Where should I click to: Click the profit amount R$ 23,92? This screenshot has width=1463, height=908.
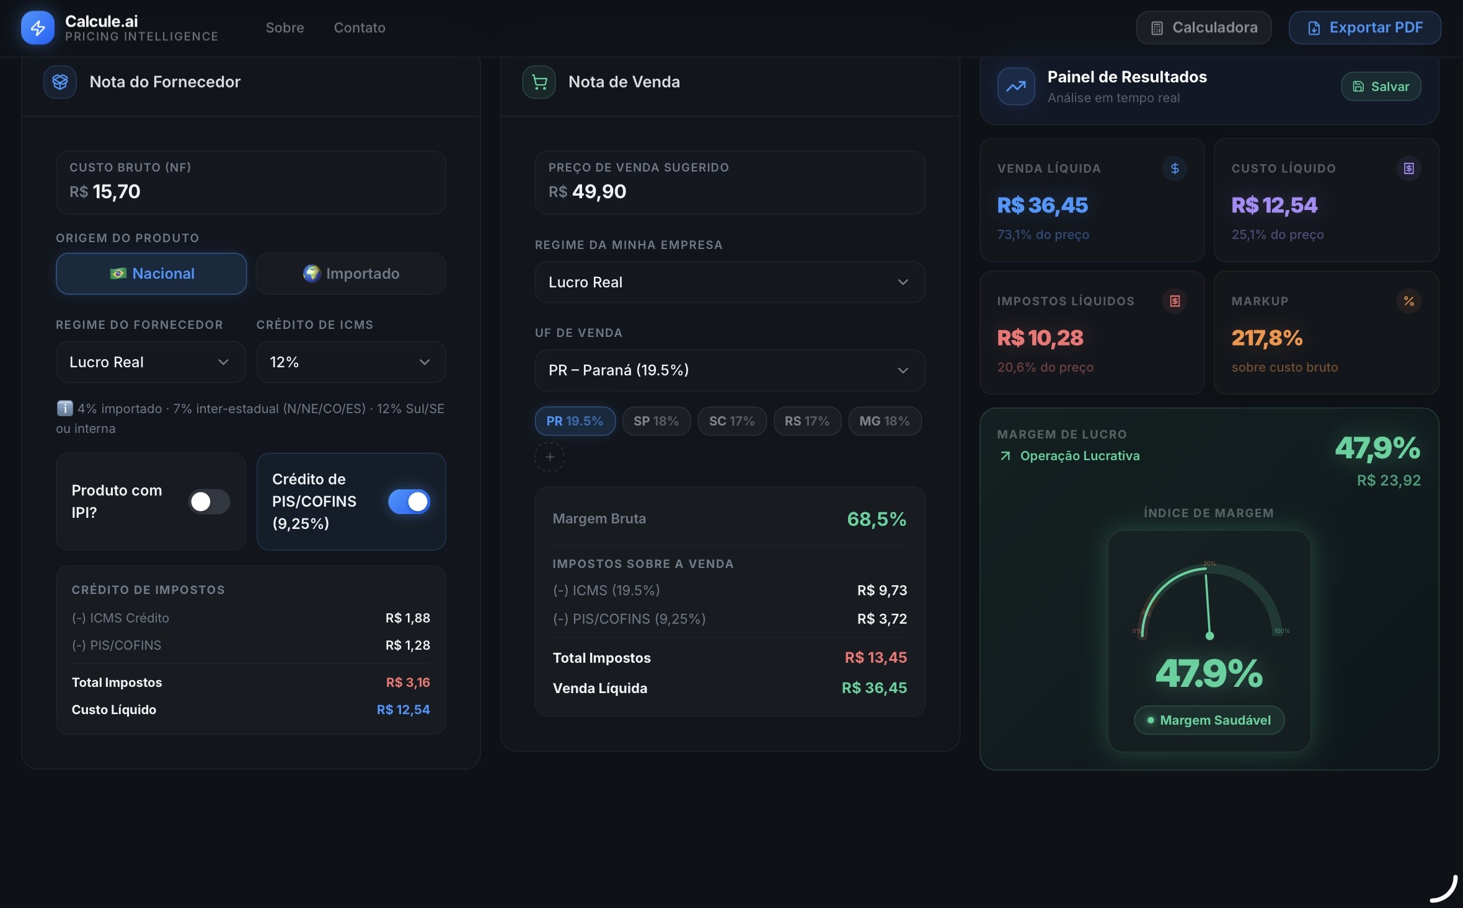click(1389, 481)
